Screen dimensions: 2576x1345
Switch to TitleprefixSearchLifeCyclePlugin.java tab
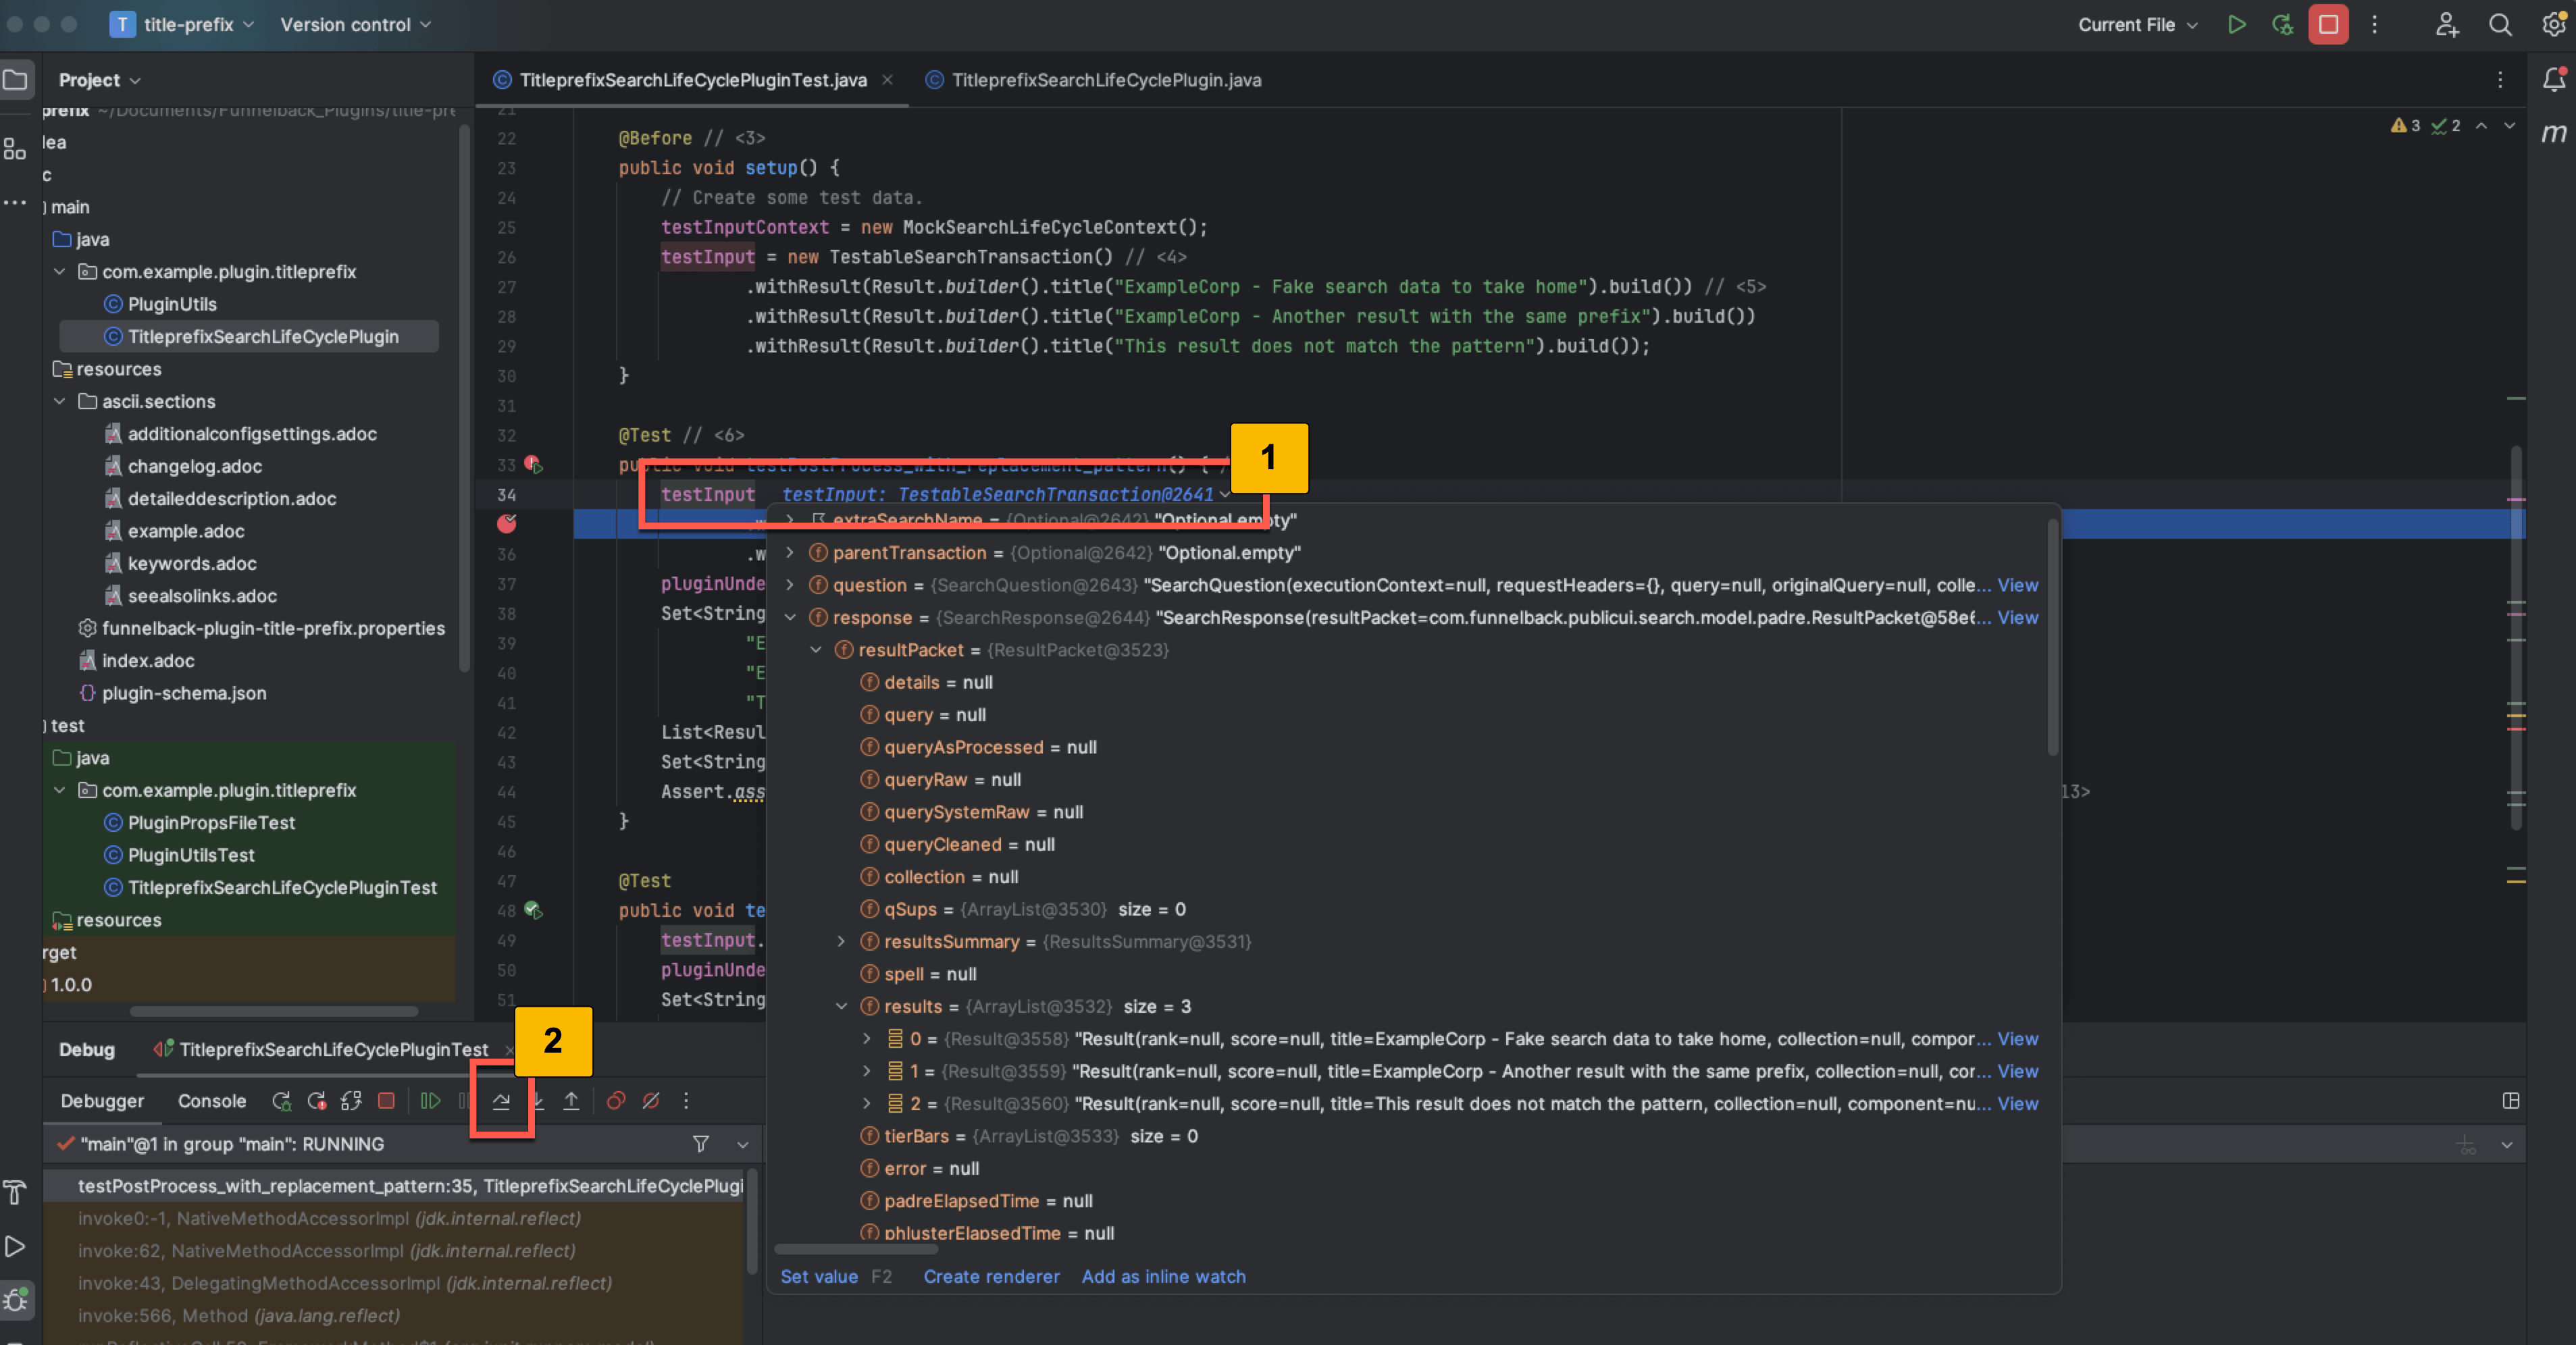1093,80
